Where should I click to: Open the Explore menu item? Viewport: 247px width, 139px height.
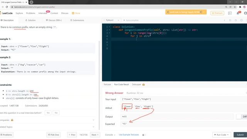[19, 13]
